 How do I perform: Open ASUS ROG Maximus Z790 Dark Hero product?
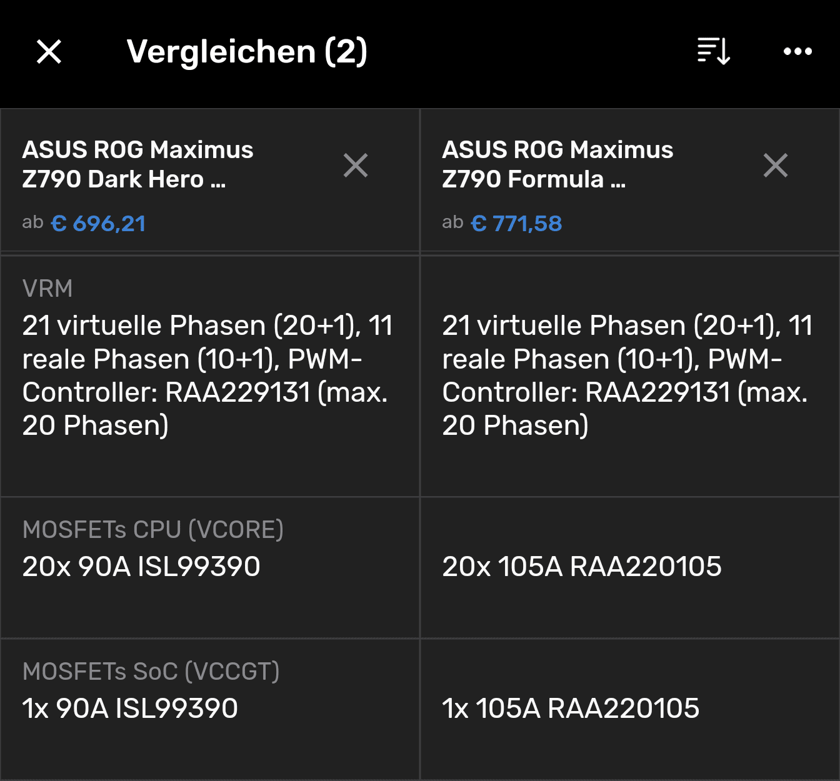pos(137,164)
